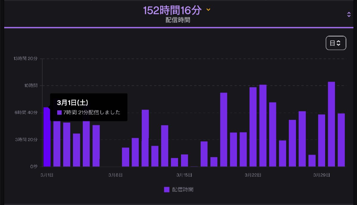Click the 3月29日 bar
This screenshot has height=205, width=357.
point(322,141)
